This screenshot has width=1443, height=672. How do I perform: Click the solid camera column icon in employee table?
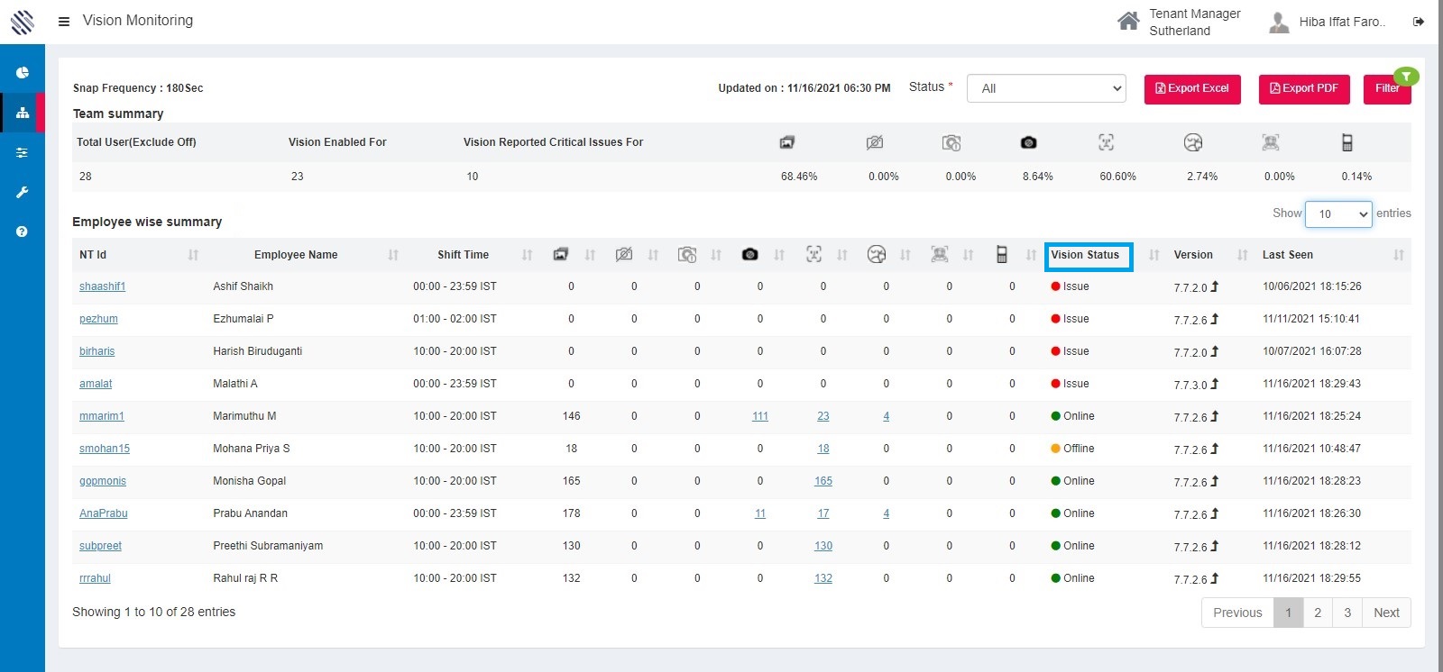tap(749, 255)
